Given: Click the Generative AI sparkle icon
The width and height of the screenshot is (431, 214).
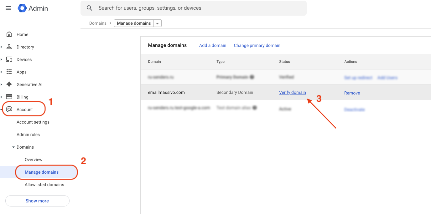Looking at the screenshot, I should [9, 84].
